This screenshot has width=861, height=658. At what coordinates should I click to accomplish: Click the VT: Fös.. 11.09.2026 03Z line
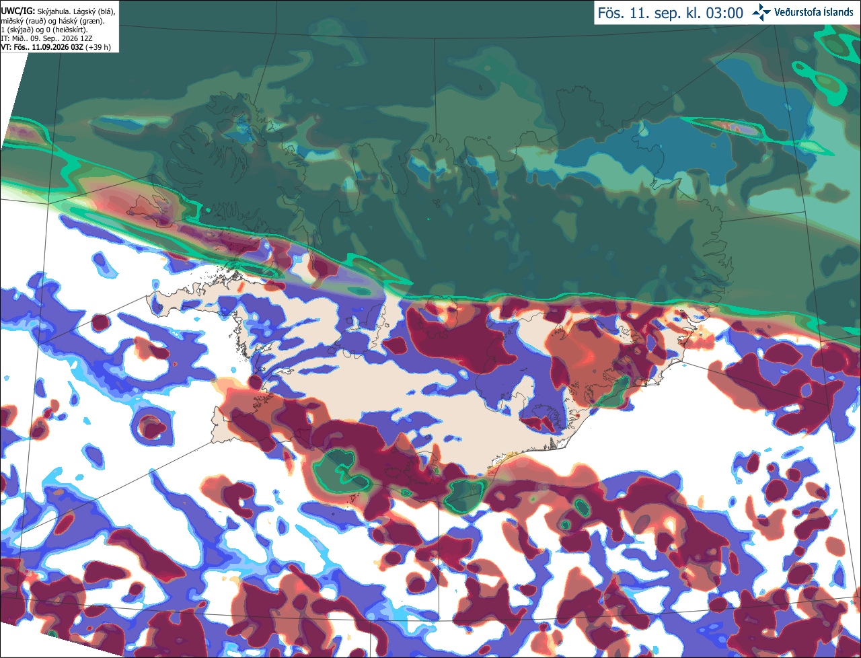tap(42, 47)
